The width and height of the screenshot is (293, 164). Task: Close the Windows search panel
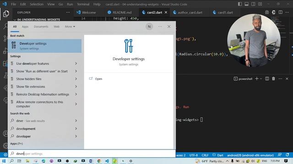[169, 26]
